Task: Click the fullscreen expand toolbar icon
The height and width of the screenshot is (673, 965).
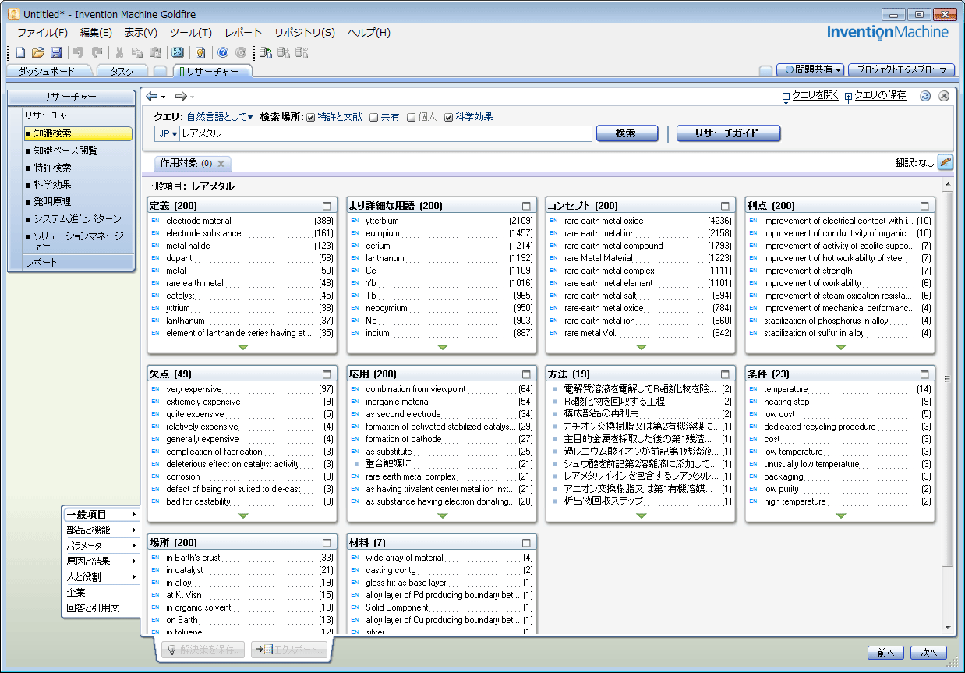Action: (178, 52)
